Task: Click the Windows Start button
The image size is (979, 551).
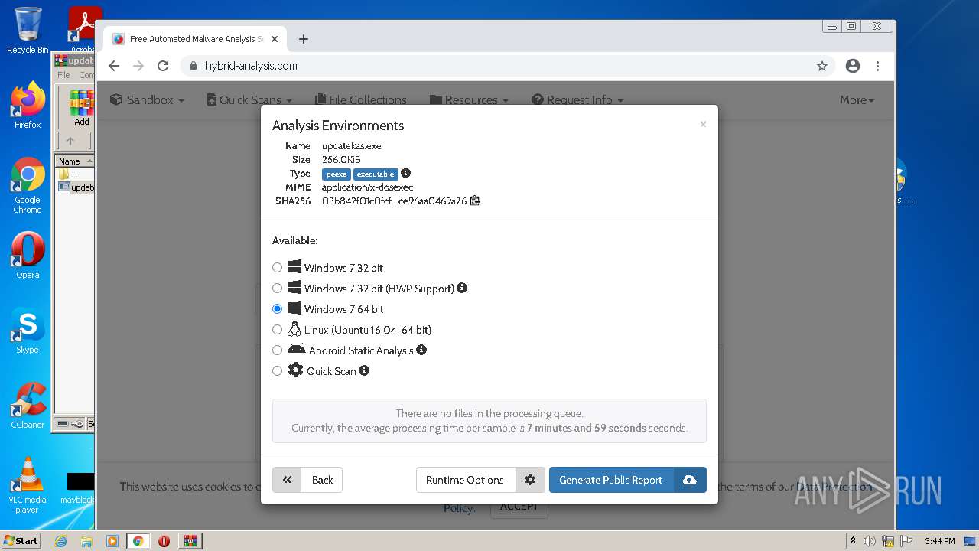Action: (21, 540)
